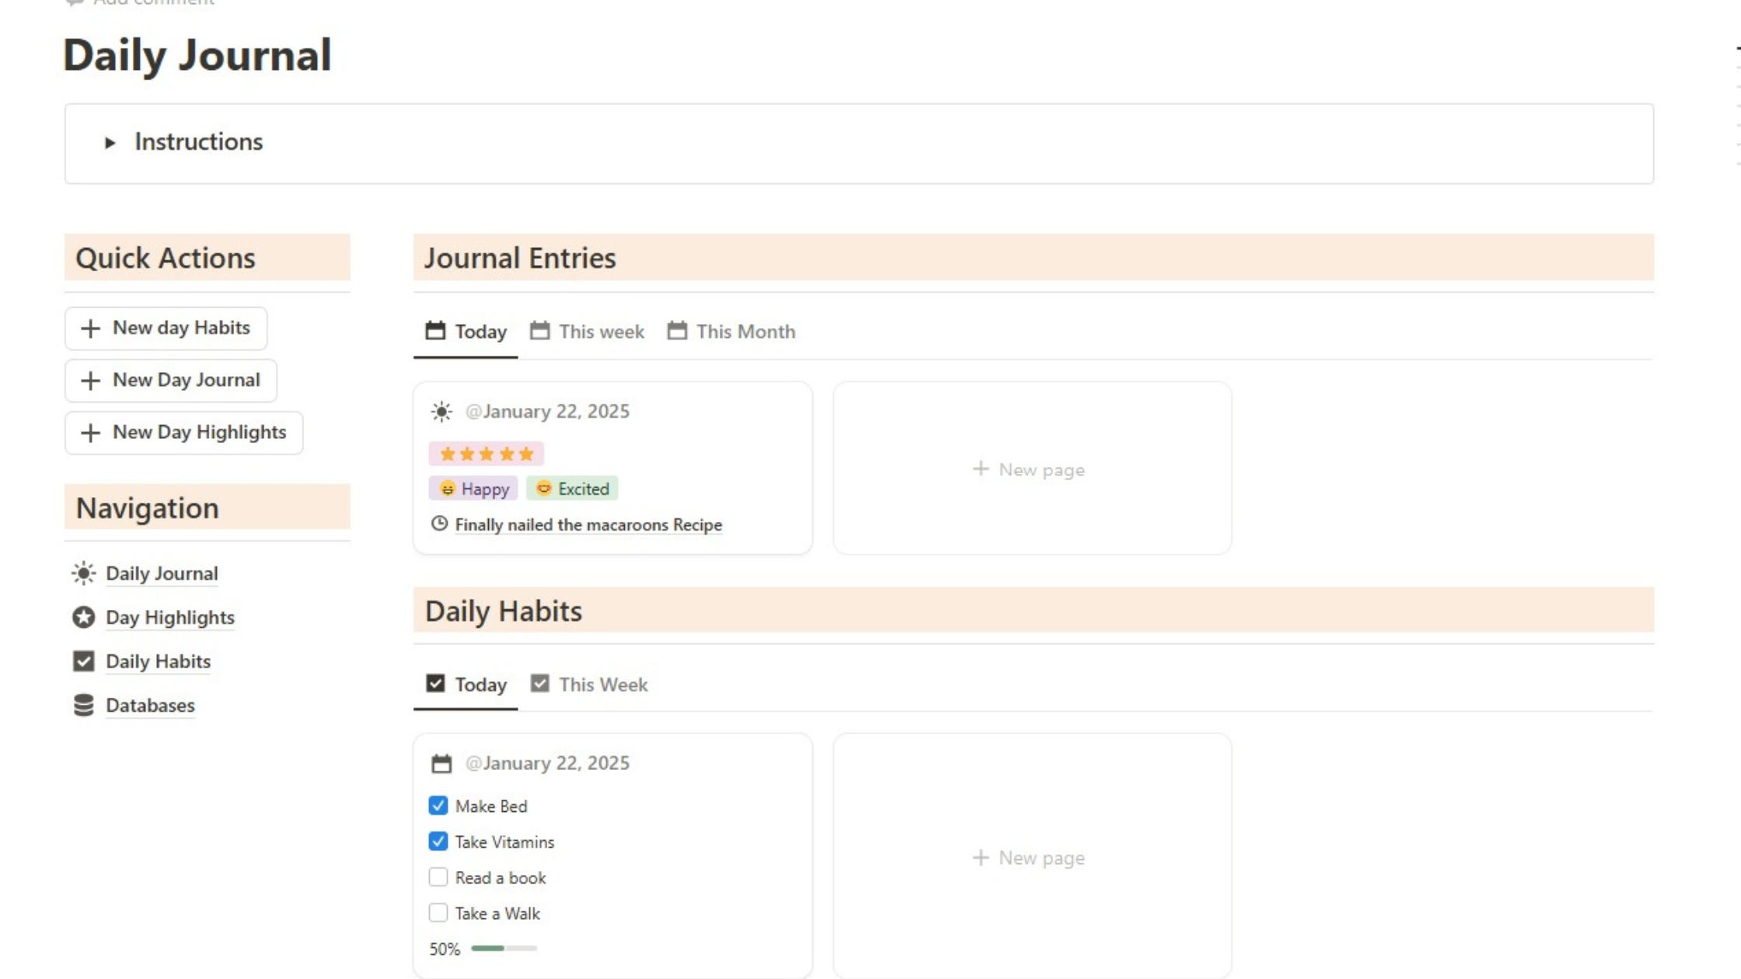Click the plus icon in New day Habits button
The height and width of the screenshot is (979, 1741).
click(x=90, y=329)
